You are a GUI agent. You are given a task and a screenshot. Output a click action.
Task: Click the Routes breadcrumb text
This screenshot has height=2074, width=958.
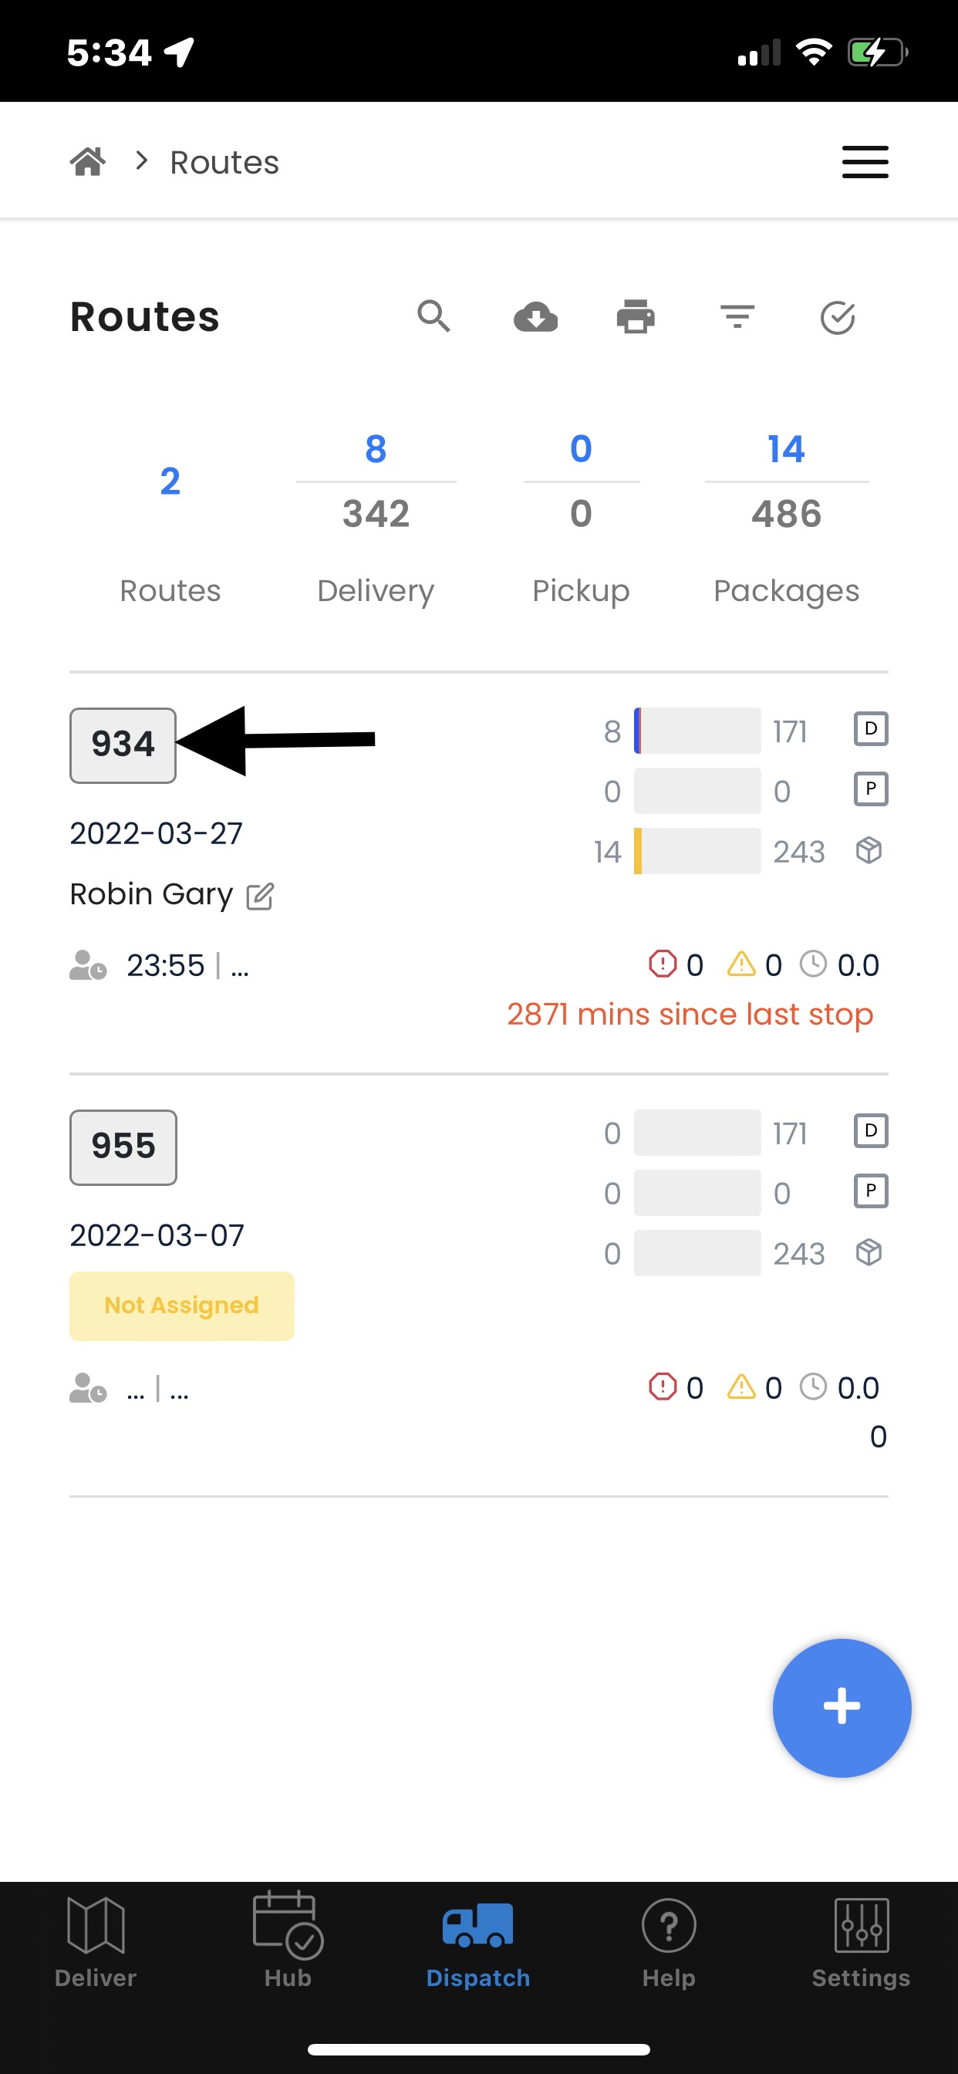[224, 163]
